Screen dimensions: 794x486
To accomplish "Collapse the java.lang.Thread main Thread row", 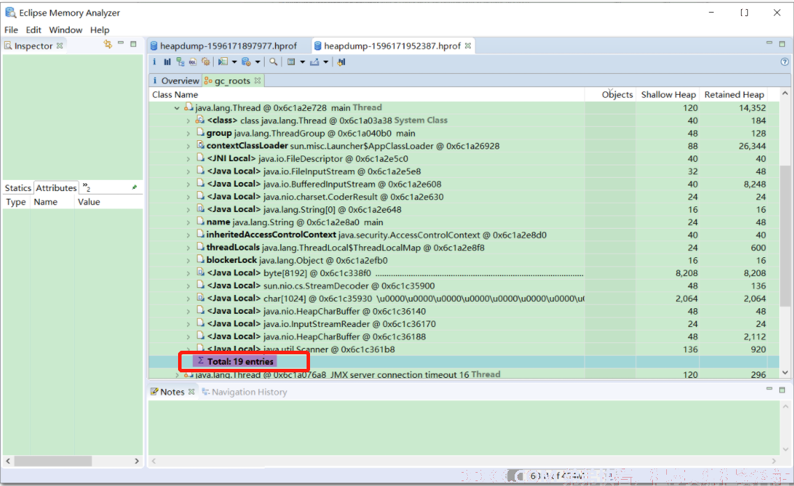I will 176,107.
